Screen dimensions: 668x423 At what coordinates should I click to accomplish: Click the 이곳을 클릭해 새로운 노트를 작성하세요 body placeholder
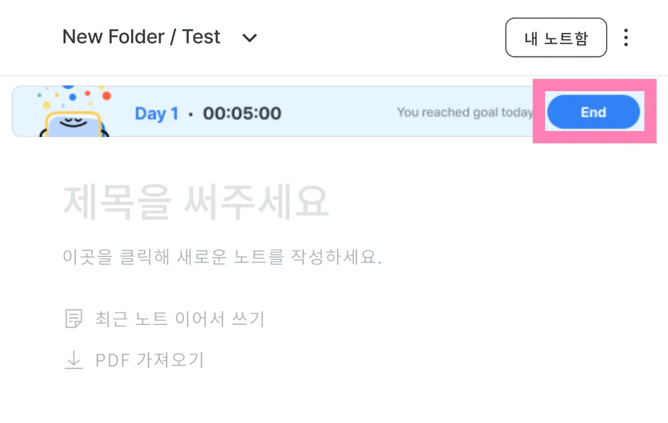point(222,257)
